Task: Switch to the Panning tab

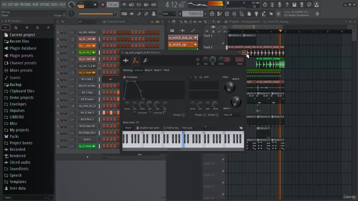Action: 128,70
